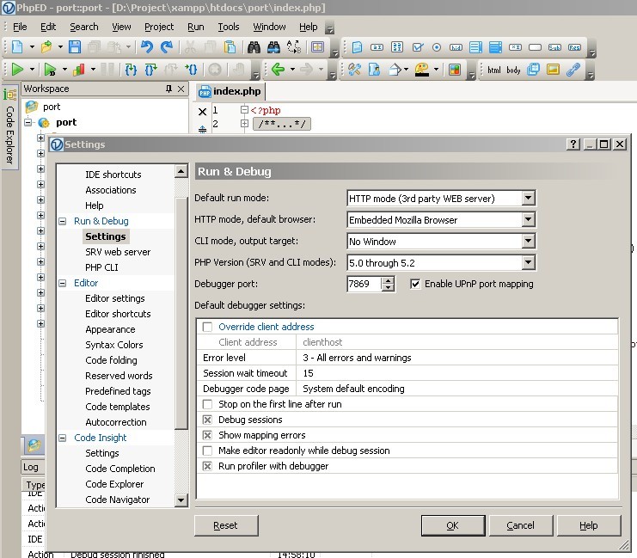Open HTTP mode default browser dropdown
637x558 pixels.
[x=528, y=220]
